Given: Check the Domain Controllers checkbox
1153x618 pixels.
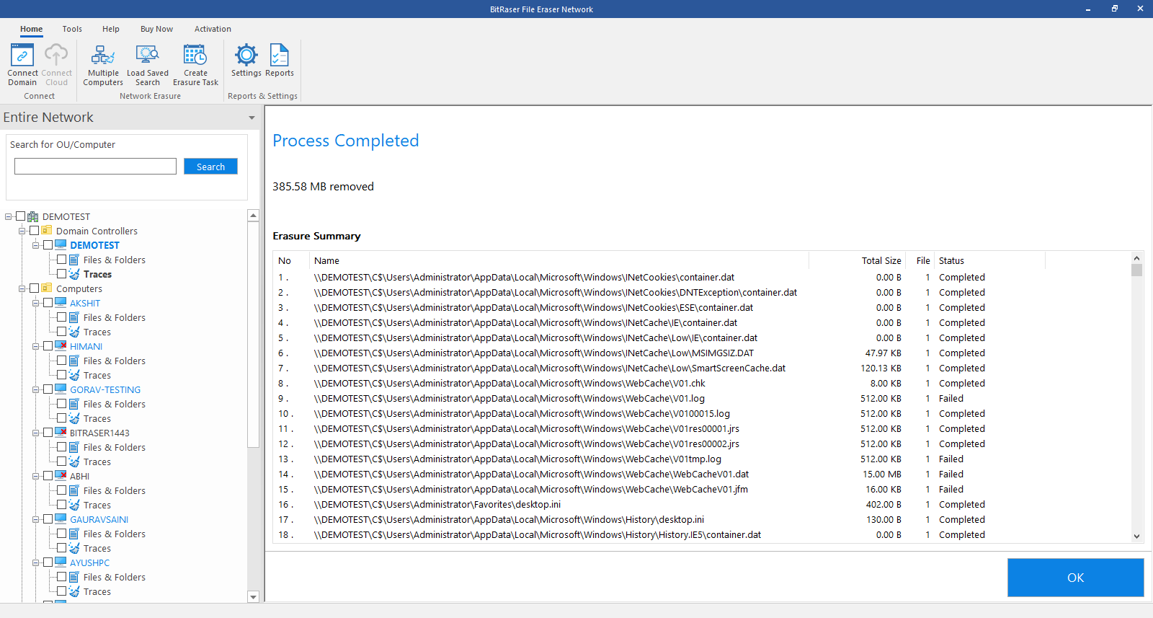Looking at the screenshot, I should click(x=34, y=231).
